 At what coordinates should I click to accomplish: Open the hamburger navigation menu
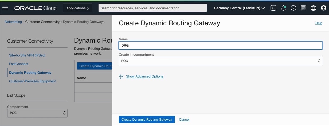click(x=5, y=8)
